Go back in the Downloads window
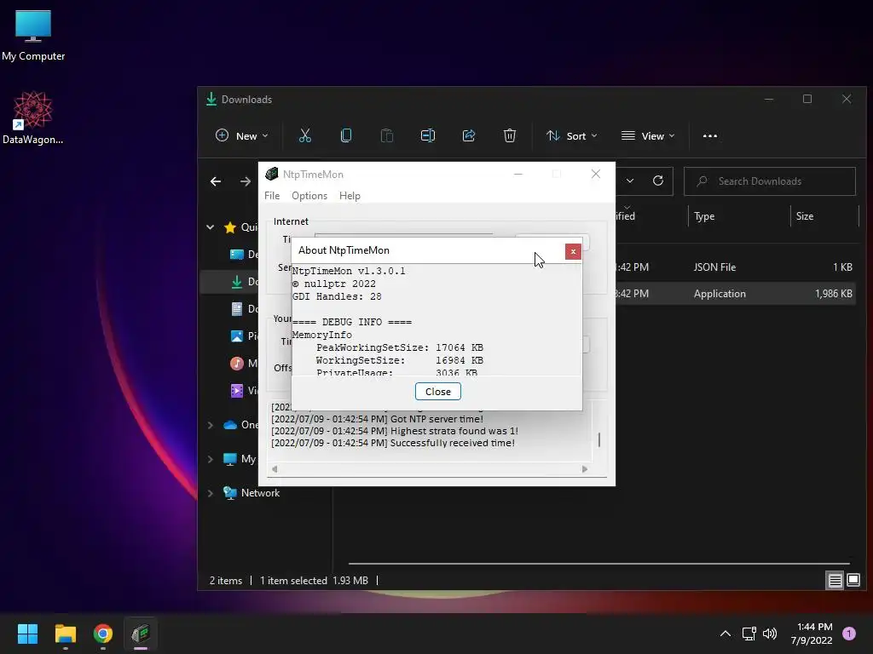 pyautogui.click(x=216, y=181)
